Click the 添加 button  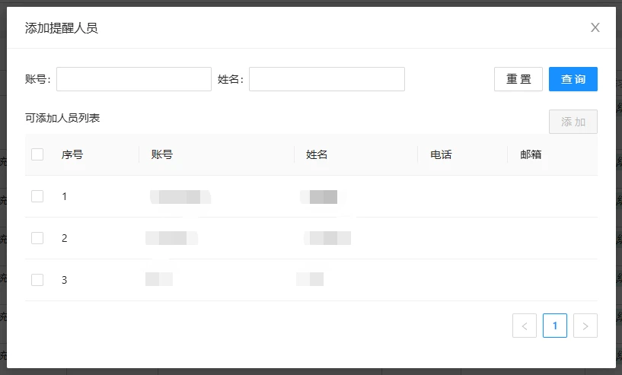click(573, 122)
